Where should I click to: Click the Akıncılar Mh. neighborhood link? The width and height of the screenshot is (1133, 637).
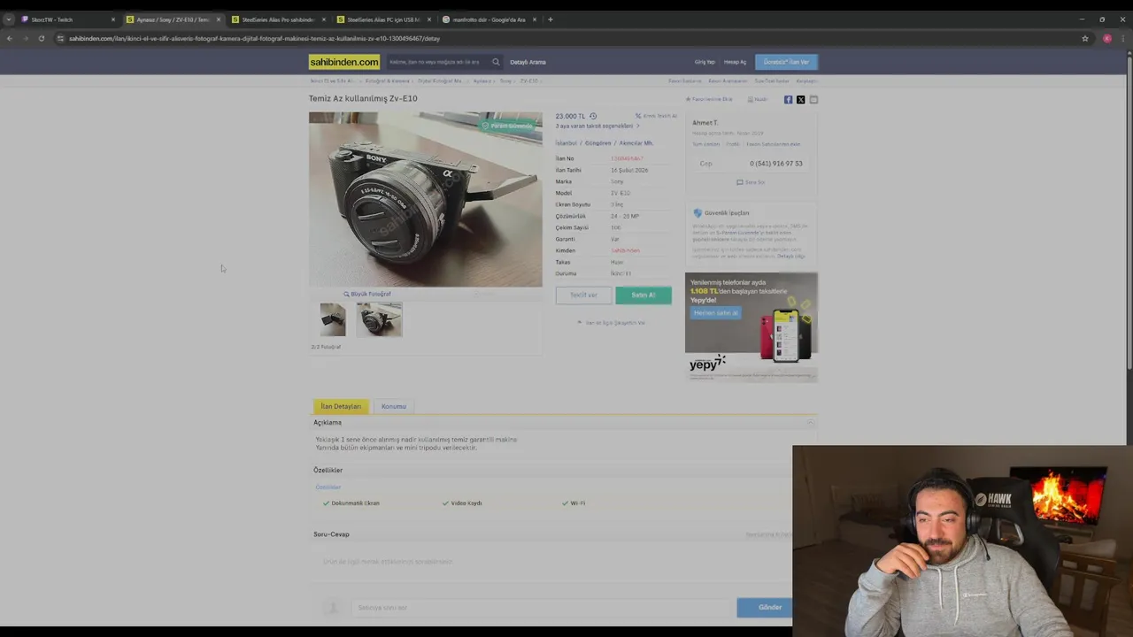click(x=636, y=142)
